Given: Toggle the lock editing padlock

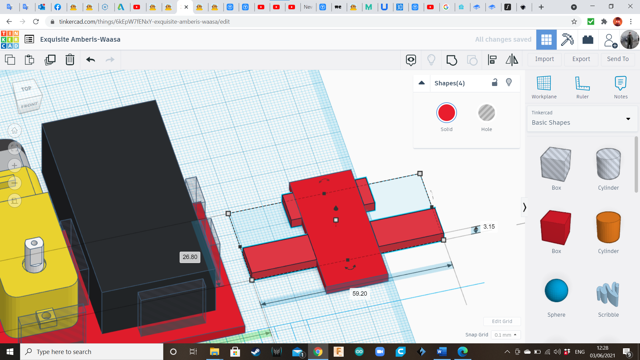Looking at the screenshot, I should (495, 83).
